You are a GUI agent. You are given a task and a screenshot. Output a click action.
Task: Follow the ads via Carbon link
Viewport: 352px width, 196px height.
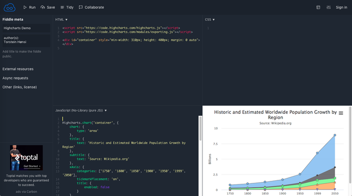(x=26, y=192)
